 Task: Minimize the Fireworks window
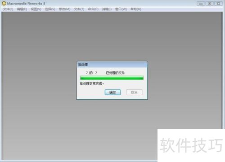coord(201,4)
